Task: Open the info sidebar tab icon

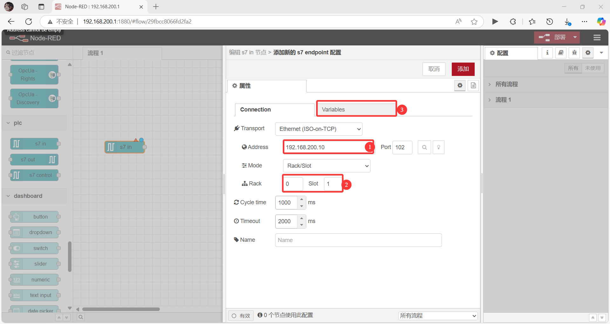Action: coord(547,53)
